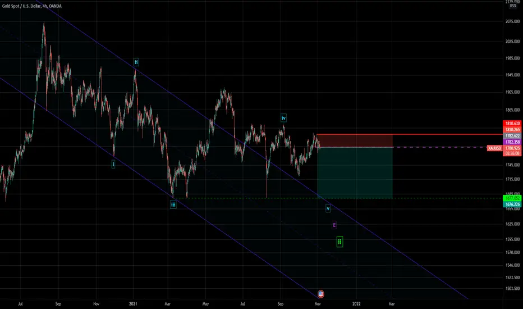The height and width of the screenshot is (309, 523).
Task: Click the 1780.925 current price label
Action: tap(512, 148)
